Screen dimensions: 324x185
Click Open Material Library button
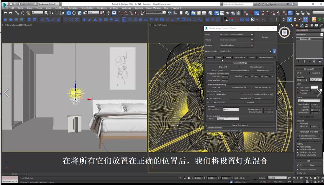240,70
